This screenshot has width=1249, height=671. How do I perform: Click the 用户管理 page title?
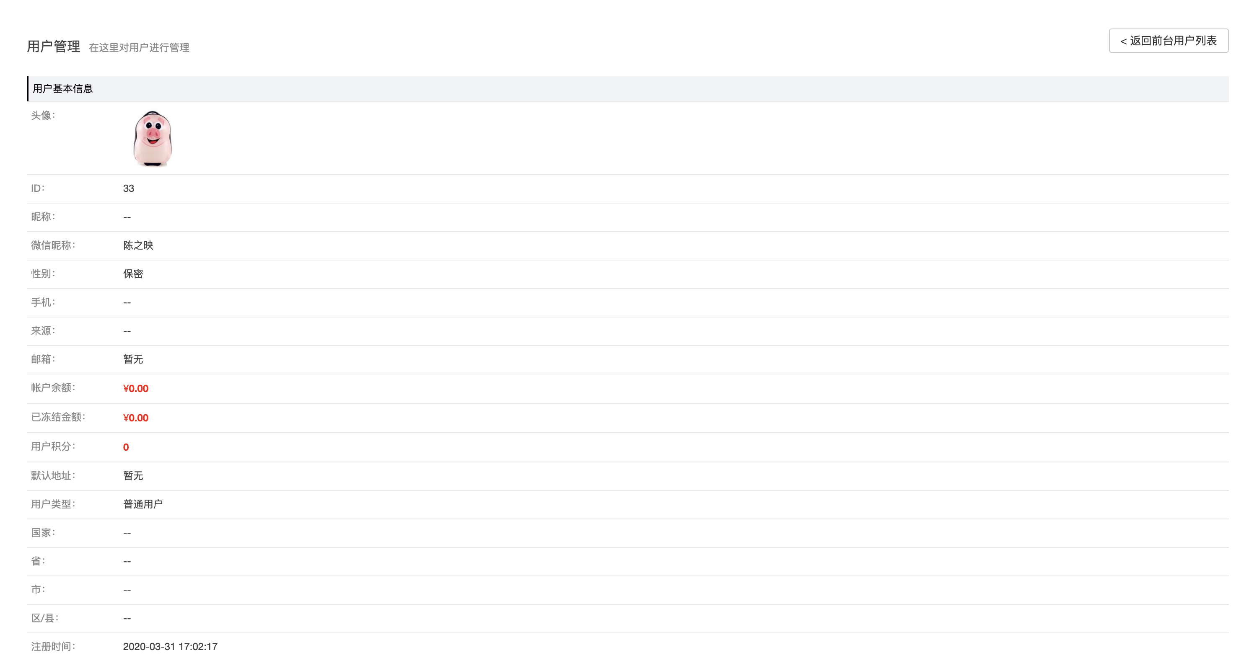(53, 46)
